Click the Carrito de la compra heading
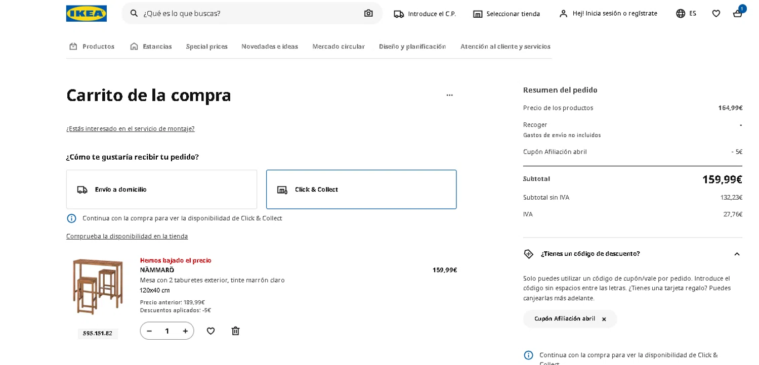Image resolution: width=759 pixels, height=365 pixels. (x=149, y=95)
